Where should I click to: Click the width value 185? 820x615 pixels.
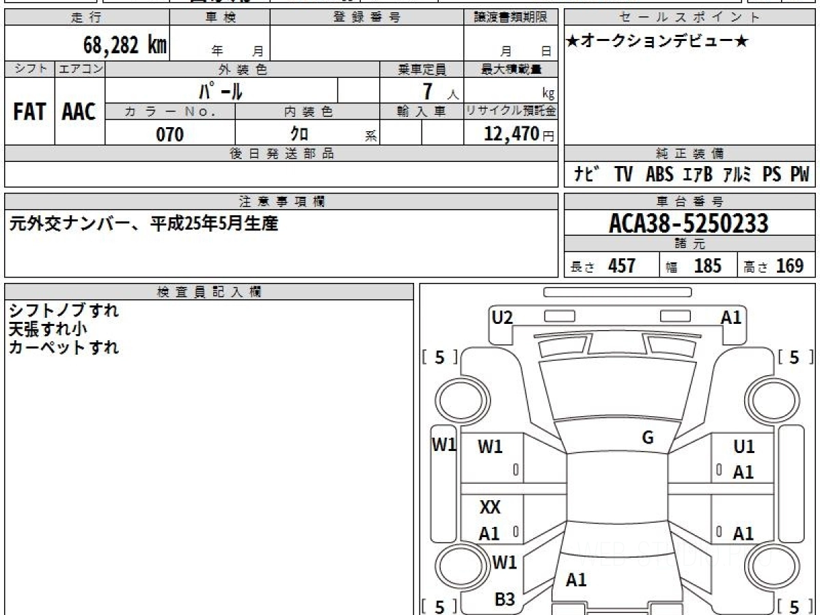[708, 266]
